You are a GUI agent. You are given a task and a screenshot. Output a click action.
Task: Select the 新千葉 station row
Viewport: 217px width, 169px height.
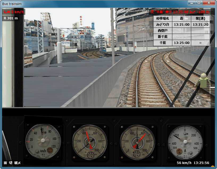tap(163, 37)
